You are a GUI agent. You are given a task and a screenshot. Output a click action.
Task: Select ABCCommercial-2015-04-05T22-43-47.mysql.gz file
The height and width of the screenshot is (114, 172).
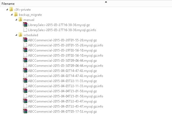click(62, 101)
